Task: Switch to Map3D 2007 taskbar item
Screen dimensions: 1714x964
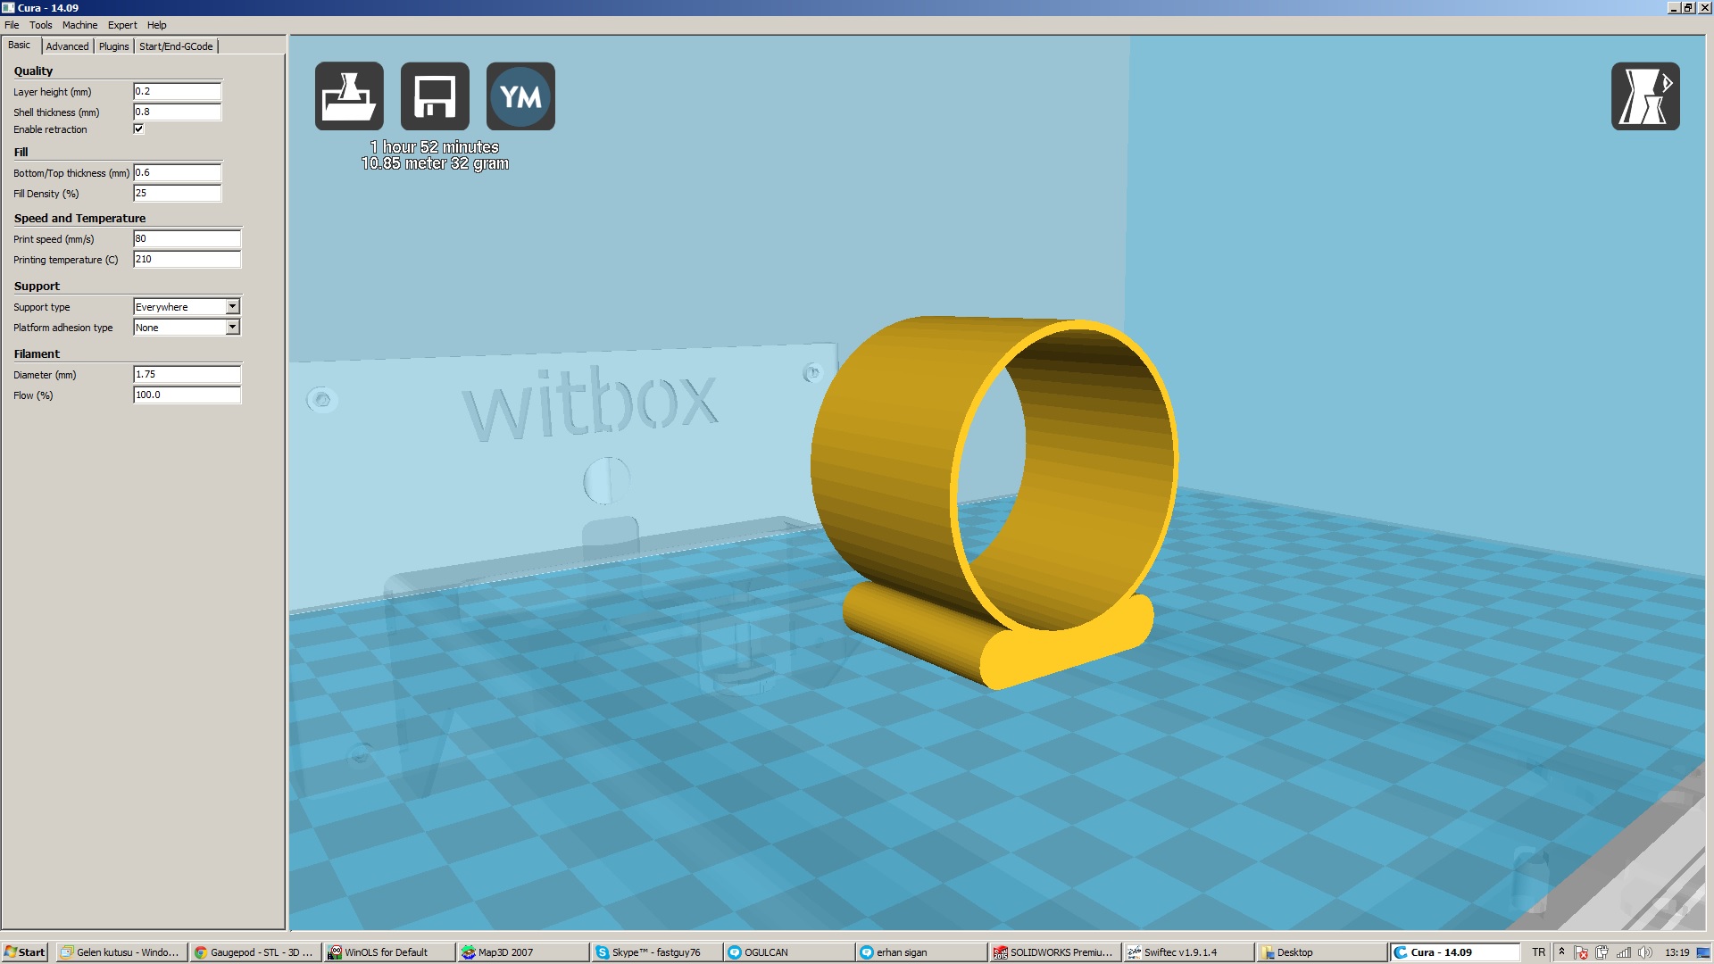Action: (523, 952)
